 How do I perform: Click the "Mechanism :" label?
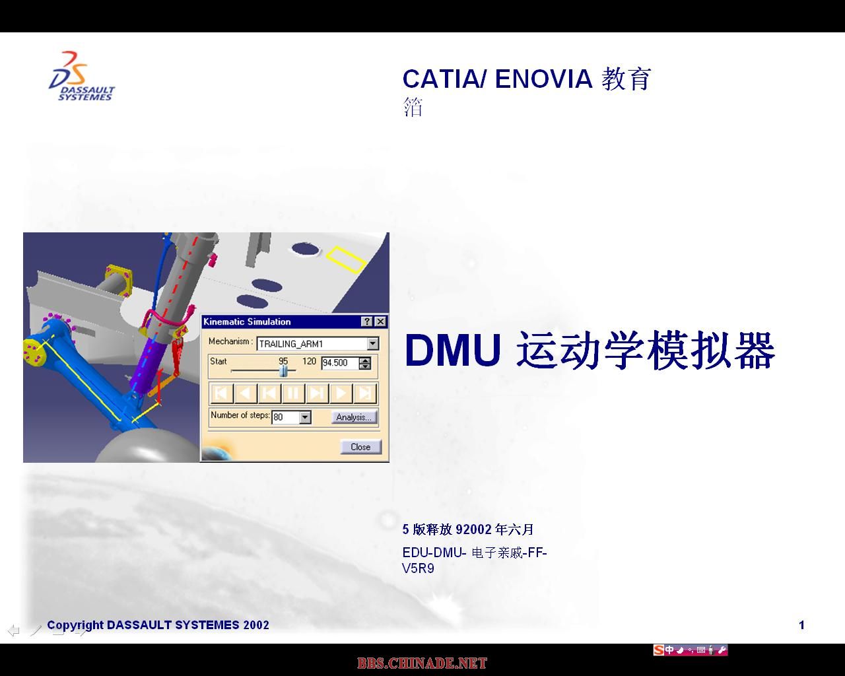pyautogui.click(x=230, y=341)
